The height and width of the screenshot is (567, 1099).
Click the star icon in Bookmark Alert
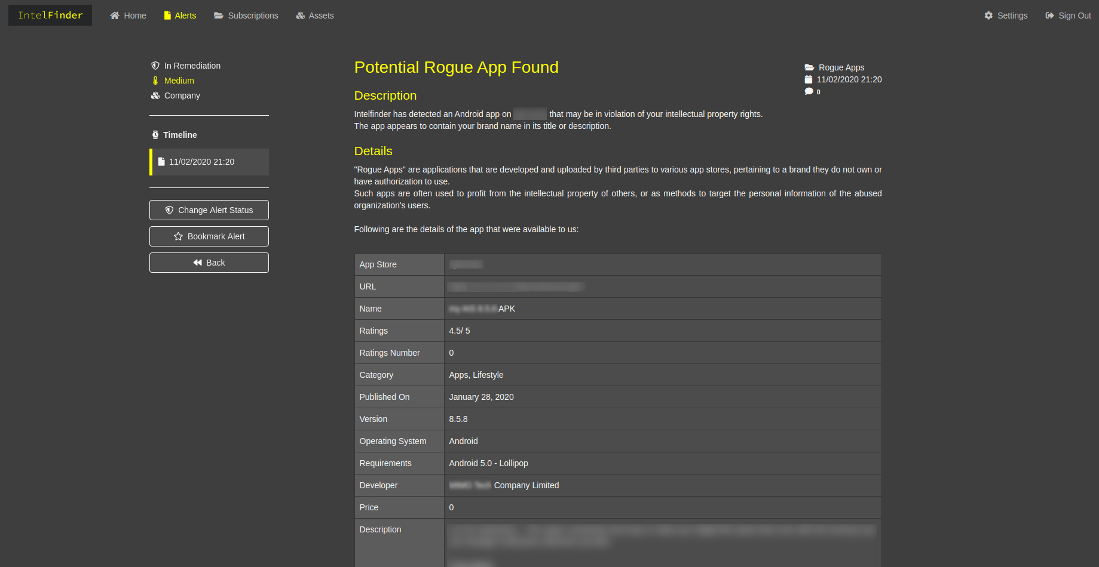[x=178, y=236]
